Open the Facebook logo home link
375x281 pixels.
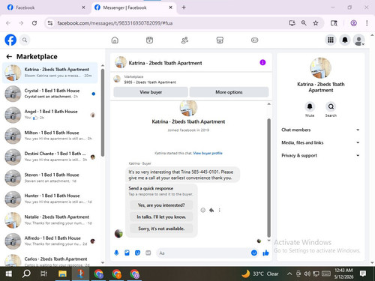(10, 40)
